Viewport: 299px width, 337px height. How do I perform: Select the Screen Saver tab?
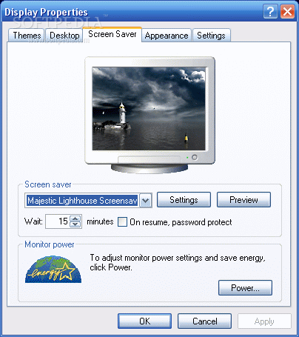click(x=112, y=34)
